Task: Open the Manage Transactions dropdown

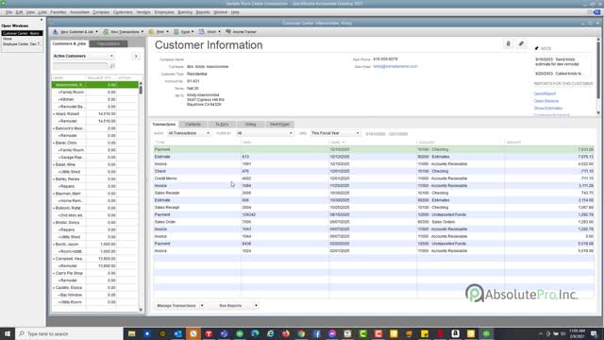Action: click(179, 306)
